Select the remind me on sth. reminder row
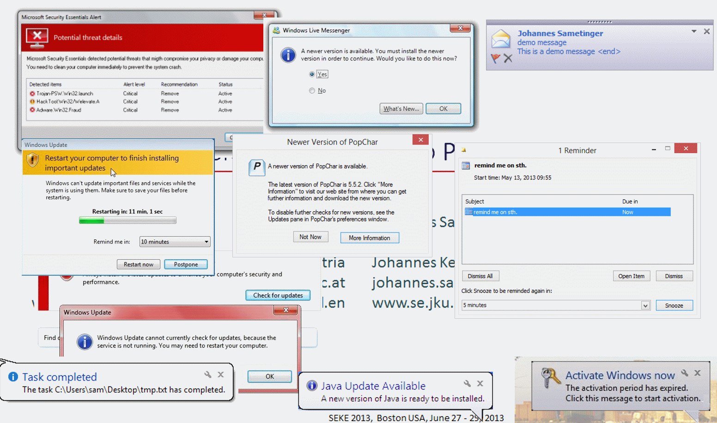Image resolution: width=717 pixels, height=423 pixels. [x=567, y=212]
